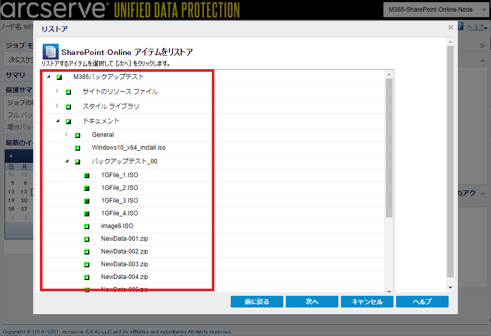Select the NewData-003.zip row text

click(125, 265)
